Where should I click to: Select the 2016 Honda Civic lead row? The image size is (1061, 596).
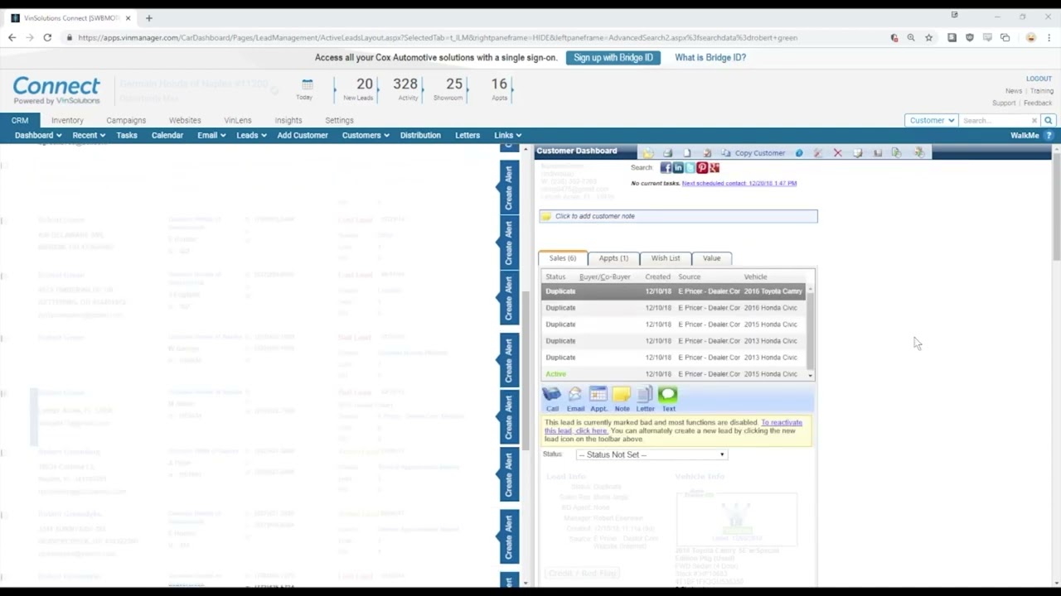point(674,308)
